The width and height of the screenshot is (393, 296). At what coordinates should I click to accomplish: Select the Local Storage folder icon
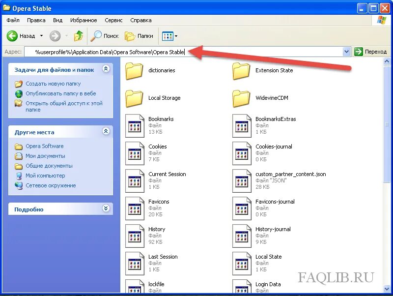pos(134,98)
